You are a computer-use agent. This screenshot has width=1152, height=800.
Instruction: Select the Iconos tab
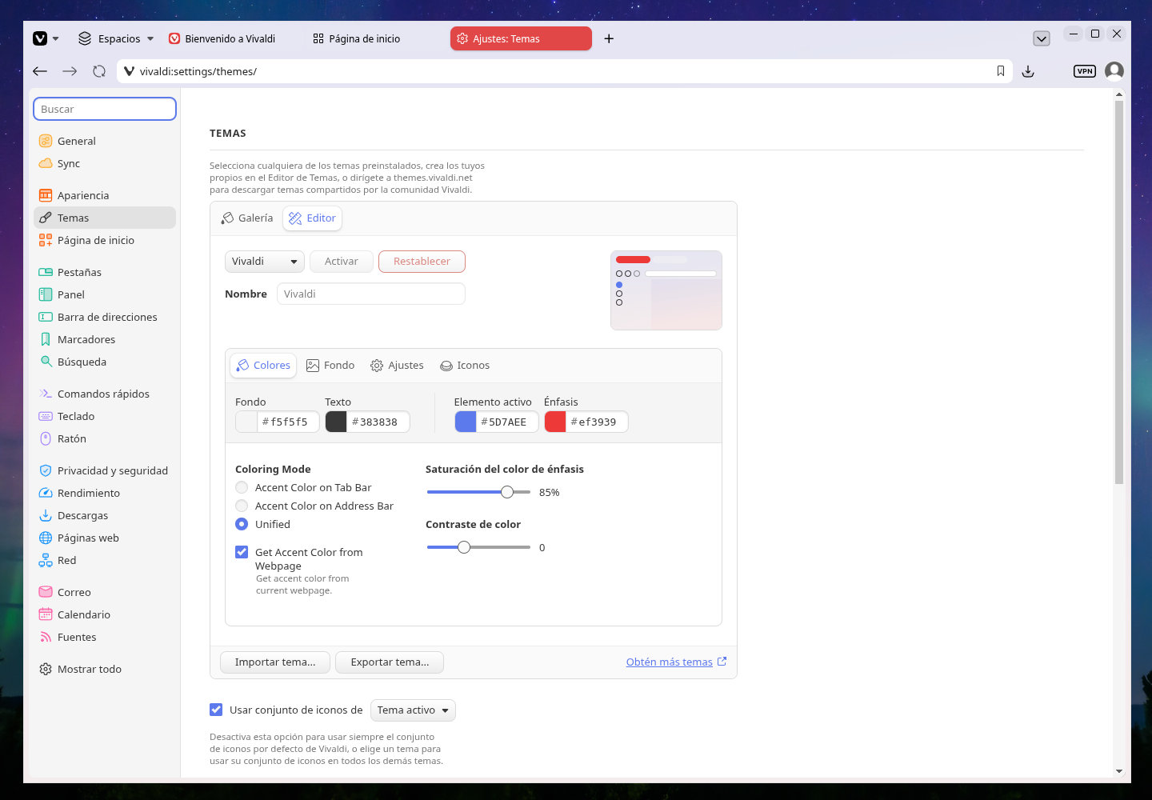465,366
